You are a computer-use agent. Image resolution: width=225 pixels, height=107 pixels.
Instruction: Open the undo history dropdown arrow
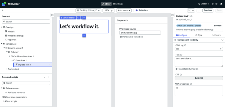coord(193,10)
